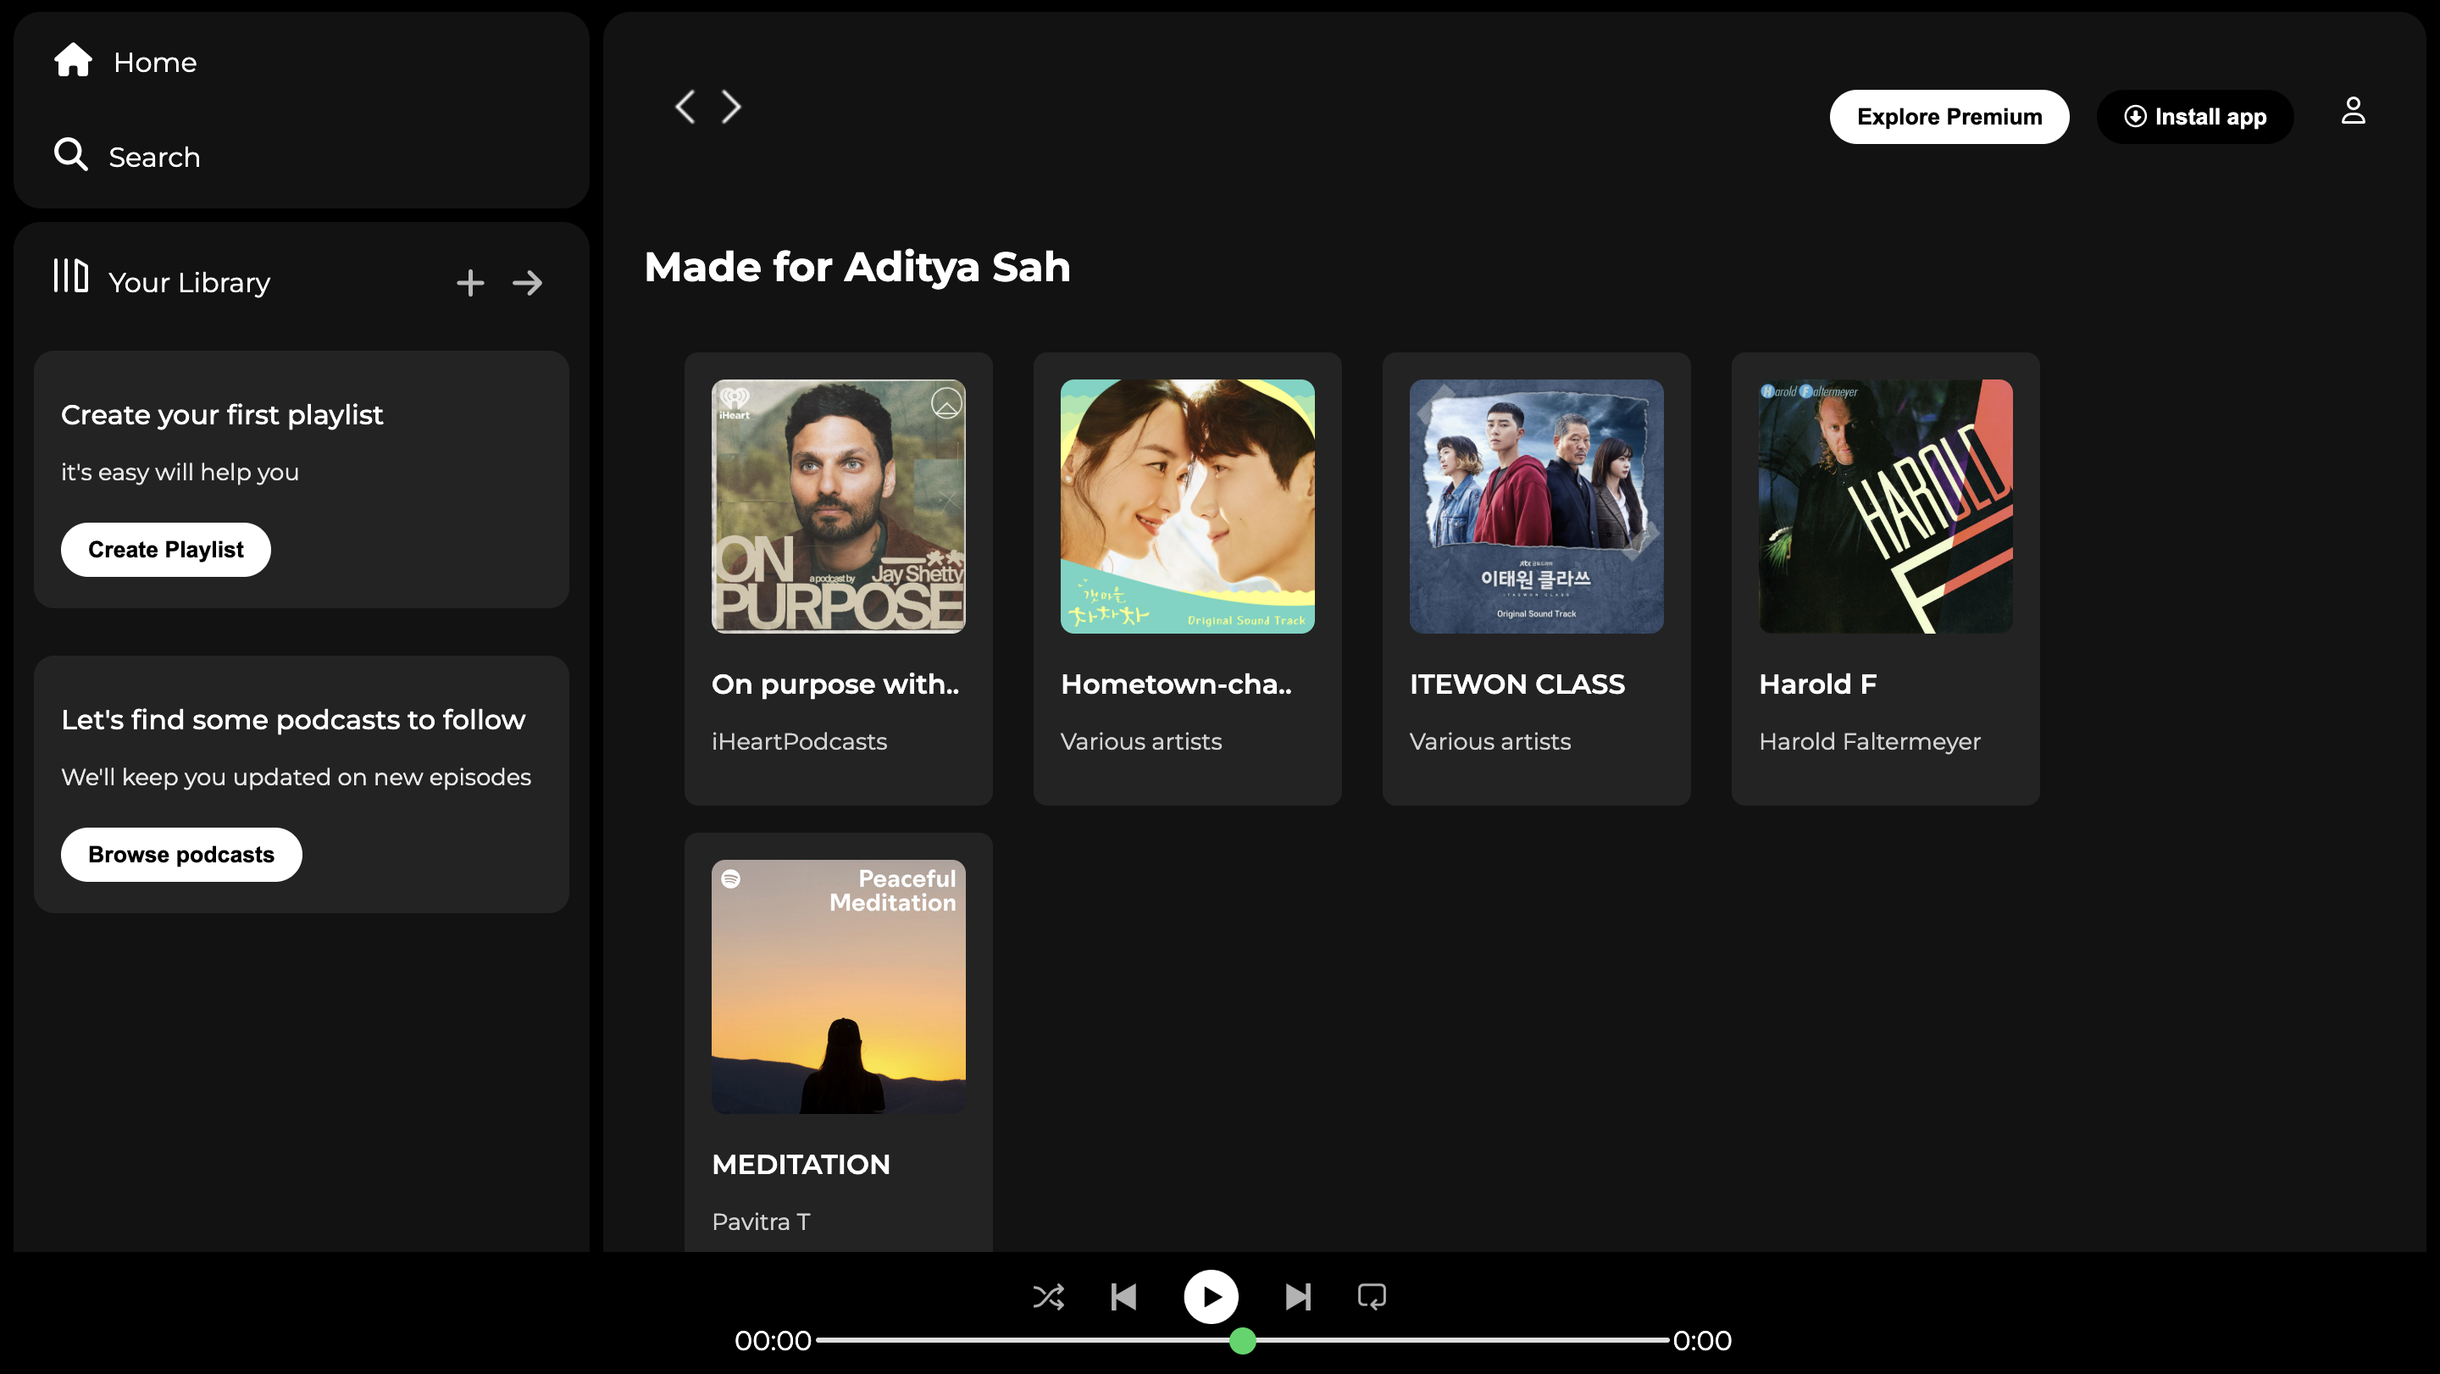Screen dimensions: 2440x1374
Task: Click the plus icon to add to library
Action: pos(470,282)
